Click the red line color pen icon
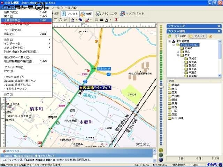Screen dimensions: 223x167 [87, 20]
